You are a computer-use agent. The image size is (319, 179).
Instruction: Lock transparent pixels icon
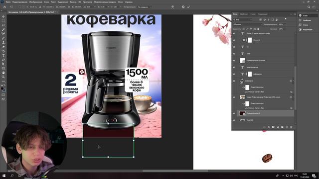(244, 29)
